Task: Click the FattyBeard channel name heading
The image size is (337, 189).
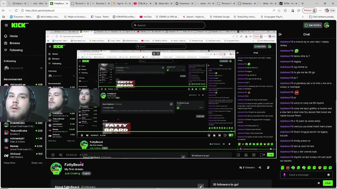Action: coord(74,165)
